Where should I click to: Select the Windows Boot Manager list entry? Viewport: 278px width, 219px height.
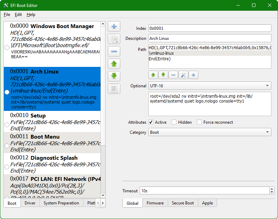point(52,44)
